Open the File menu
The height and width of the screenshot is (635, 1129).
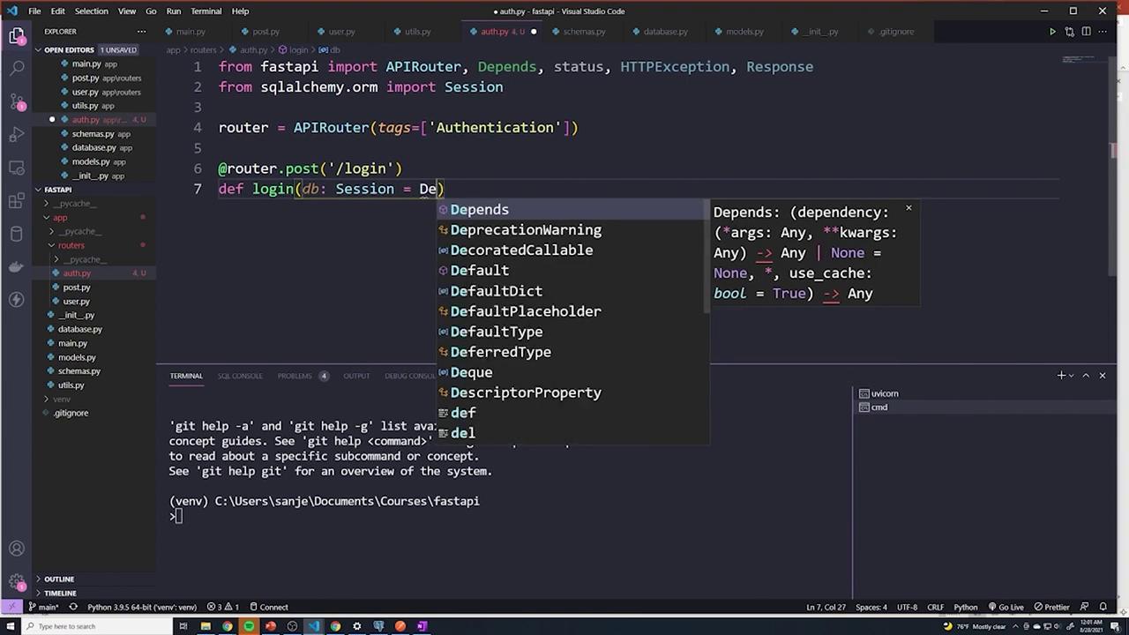click(x=34, y=11)
